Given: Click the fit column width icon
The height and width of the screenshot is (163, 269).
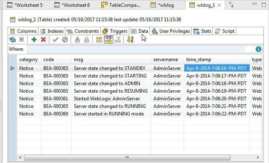Looking at the screenshot, I should tap(99, 40).
